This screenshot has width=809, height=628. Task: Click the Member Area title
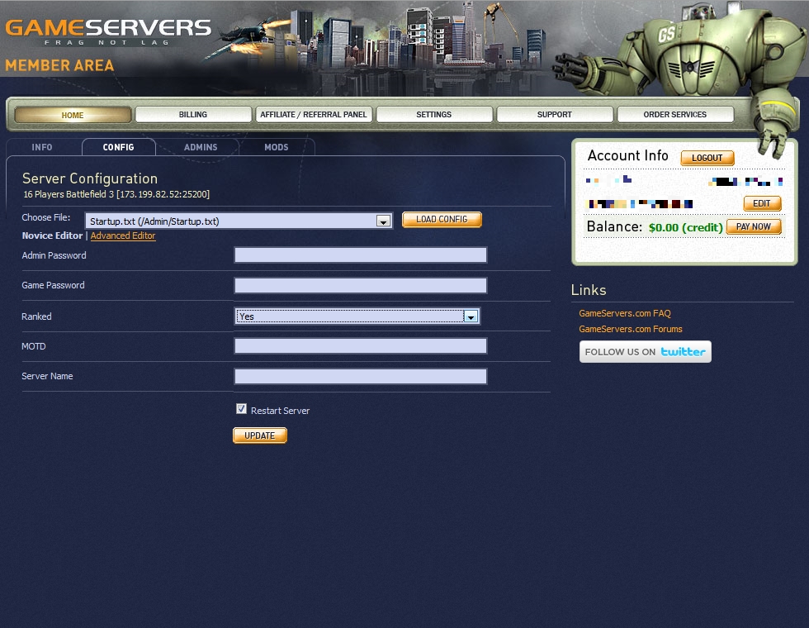(59, 65)
